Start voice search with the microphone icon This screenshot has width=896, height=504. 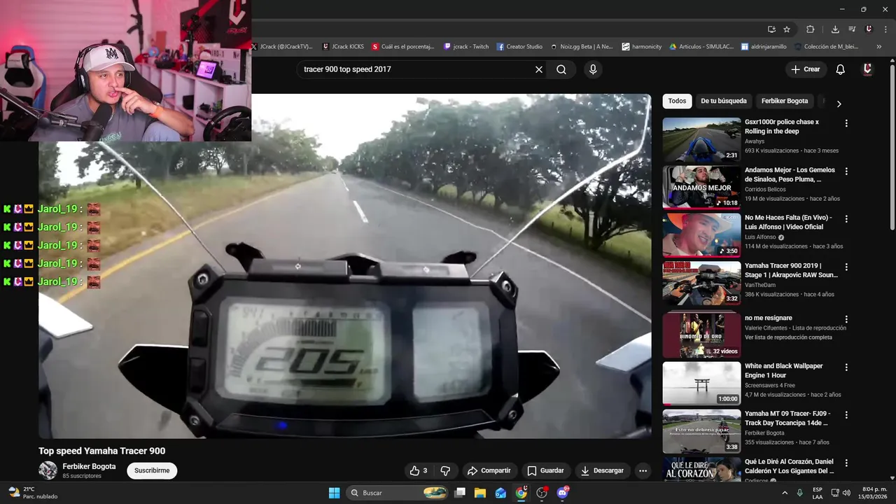point(593,69)
